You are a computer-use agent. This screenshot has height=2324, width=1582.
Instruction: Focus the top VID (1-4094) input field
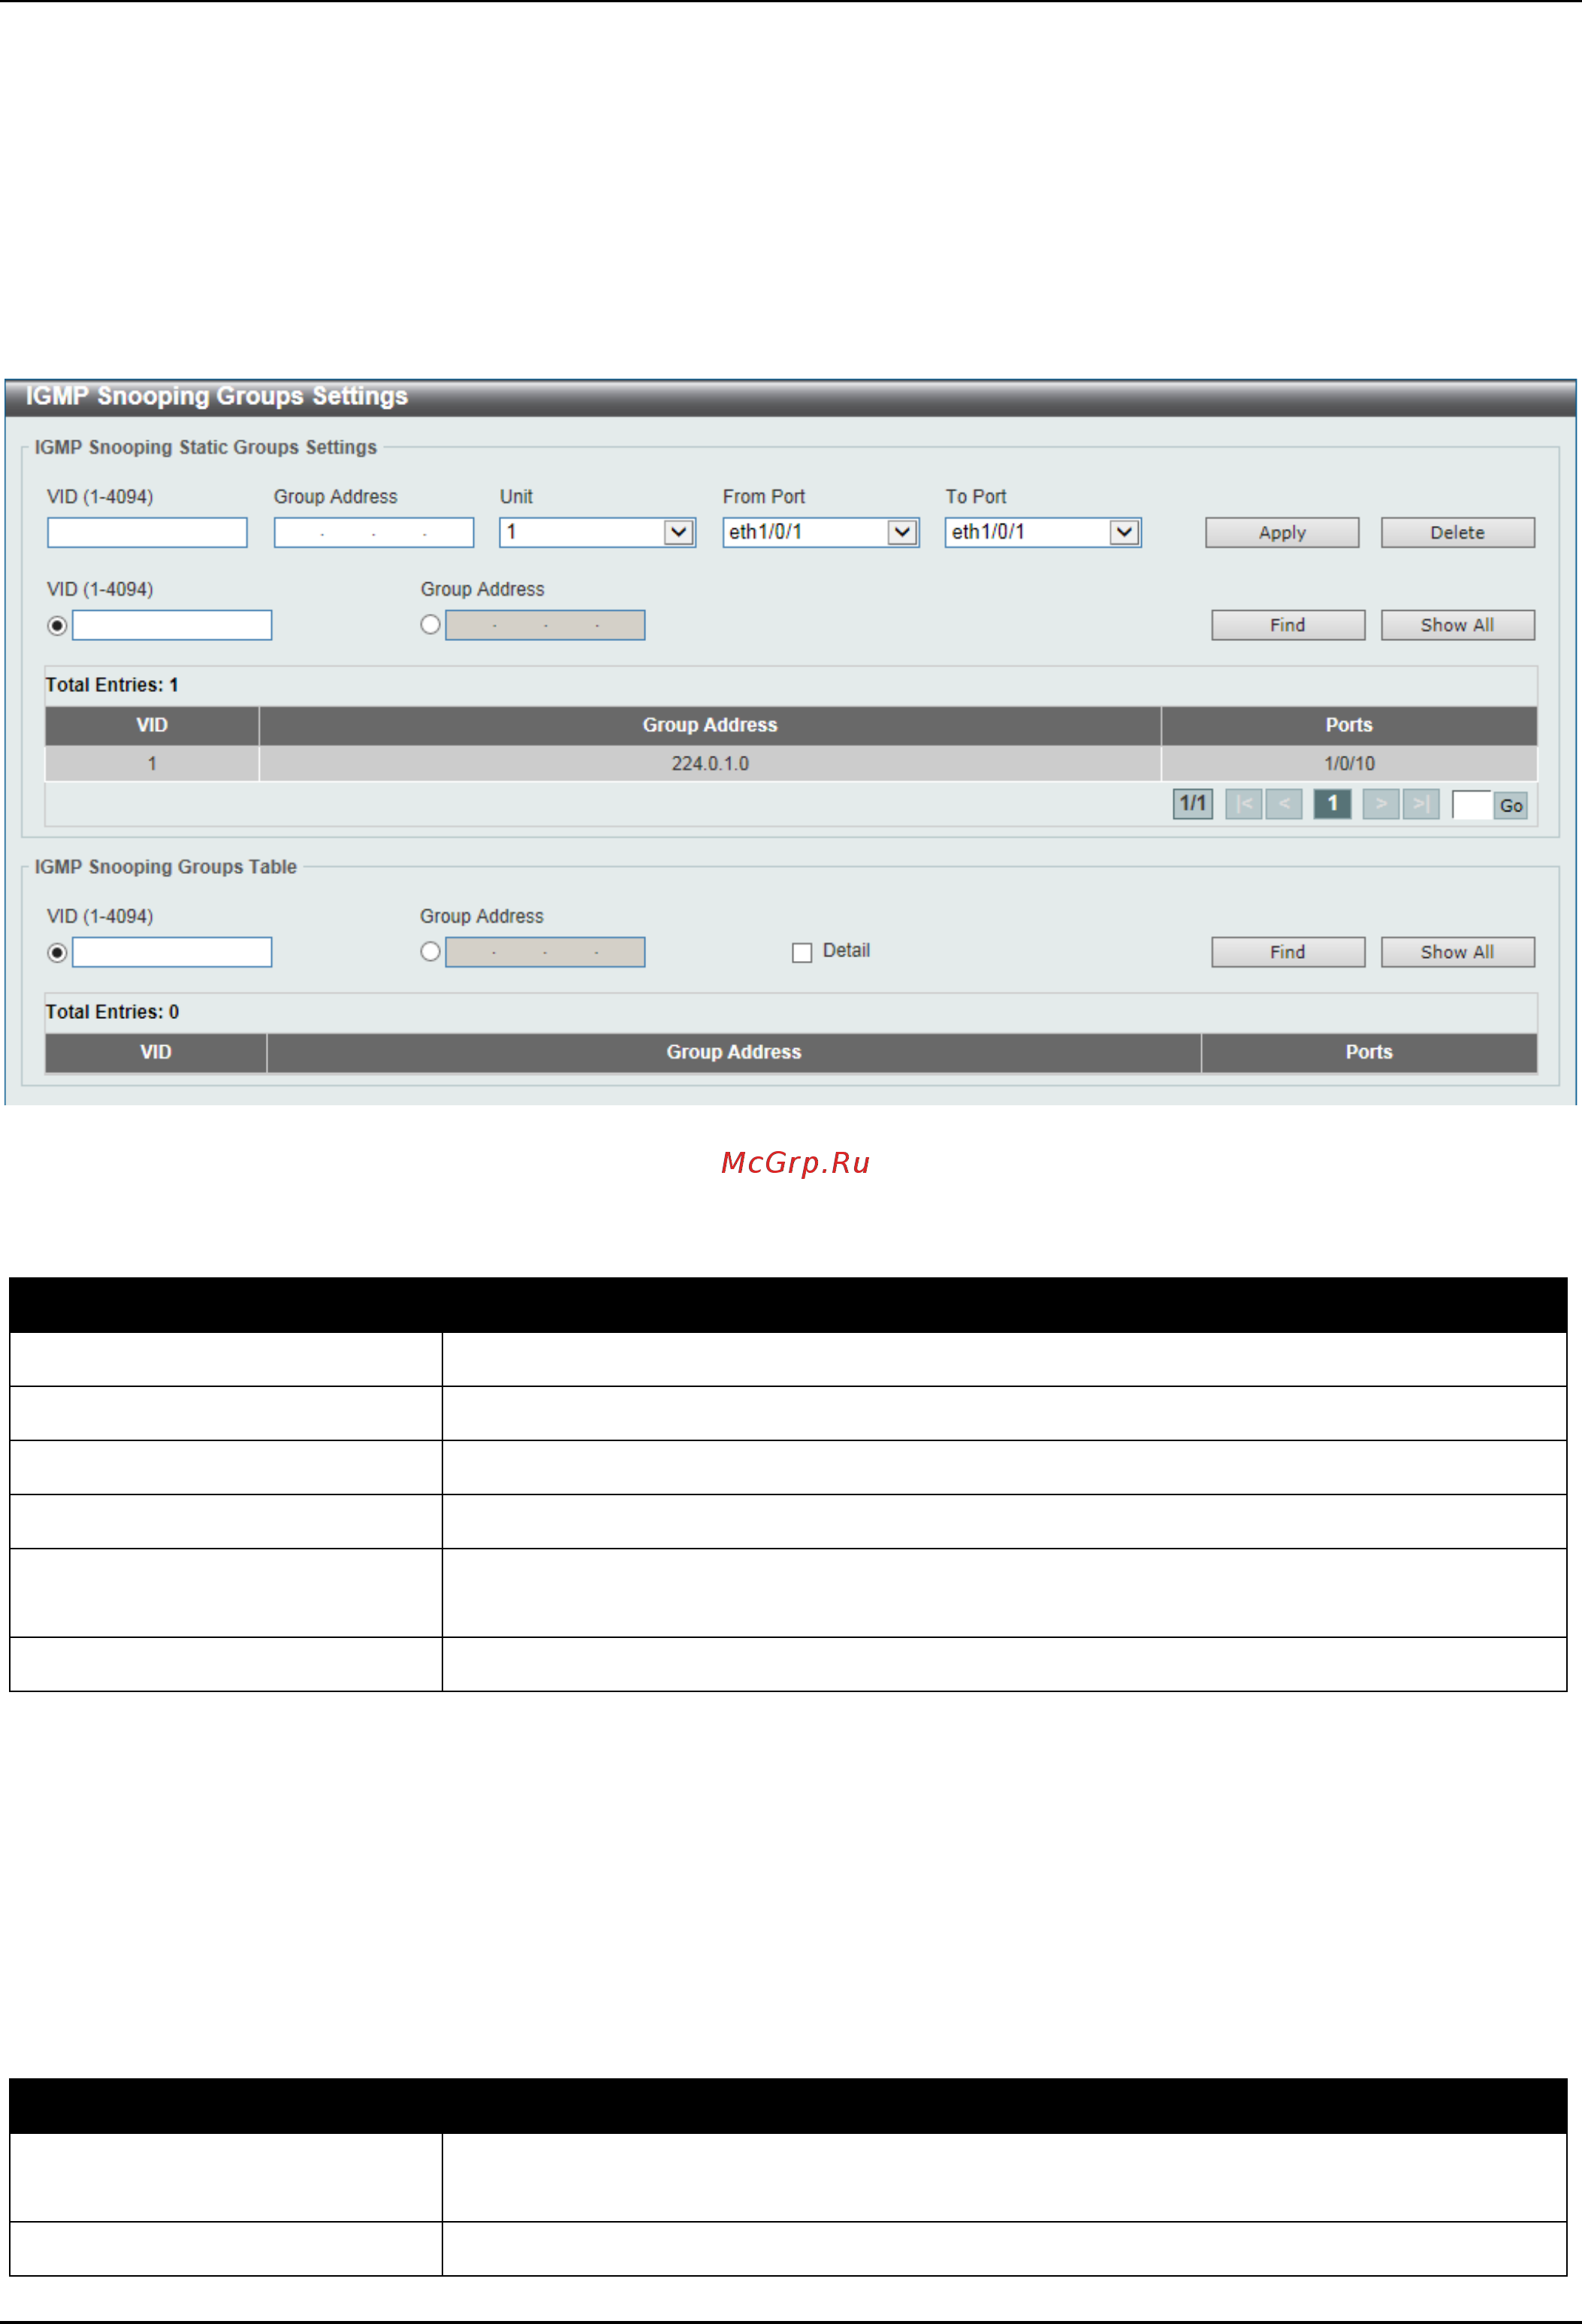tap(147, 532)
